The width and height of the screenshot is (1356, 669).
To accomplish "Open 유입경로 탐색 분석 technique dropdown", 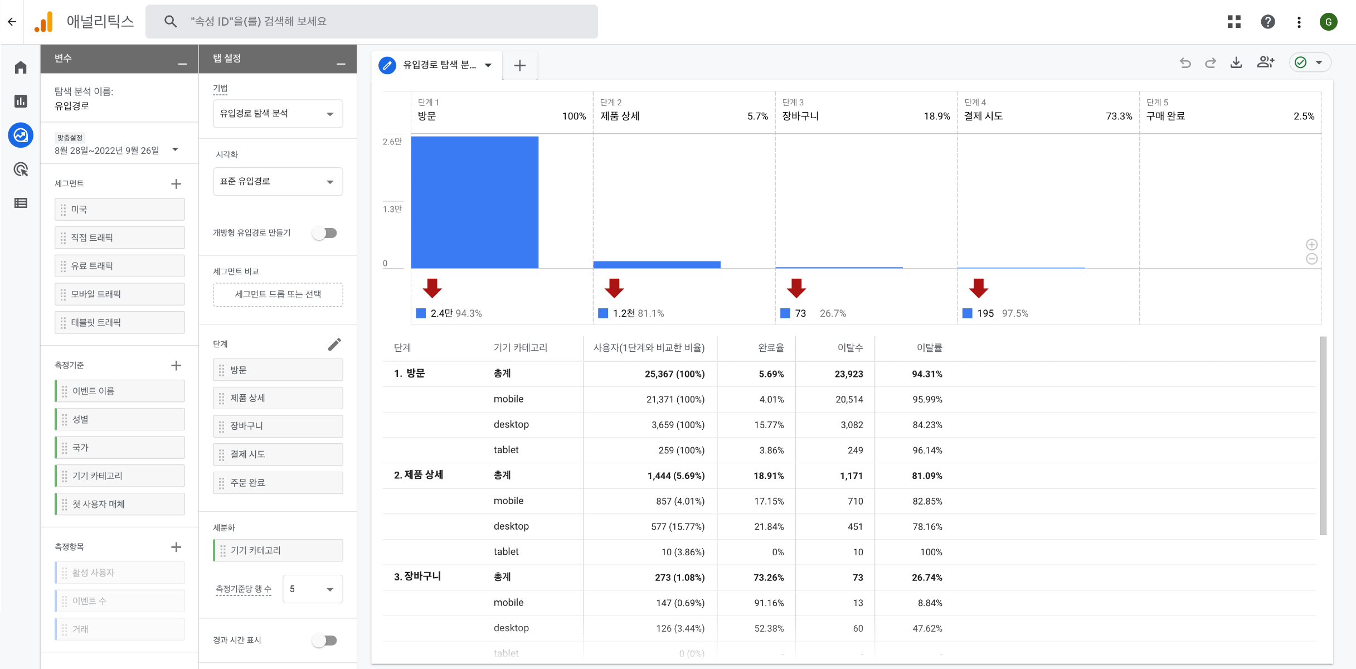I will (278, 114).
